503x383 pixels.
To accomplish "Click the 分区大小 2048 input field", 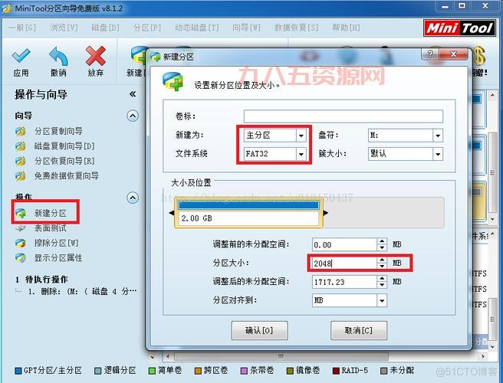I will (344, 264).
